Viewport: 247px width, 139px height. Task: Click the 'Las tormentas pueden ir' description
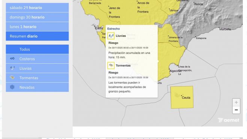[127, 87]
